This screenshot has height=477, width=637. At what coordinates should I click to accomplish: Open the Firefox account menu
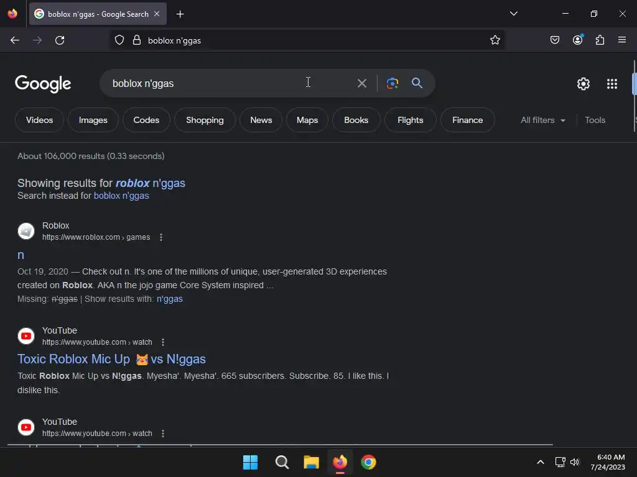click(x=577, y=40)
